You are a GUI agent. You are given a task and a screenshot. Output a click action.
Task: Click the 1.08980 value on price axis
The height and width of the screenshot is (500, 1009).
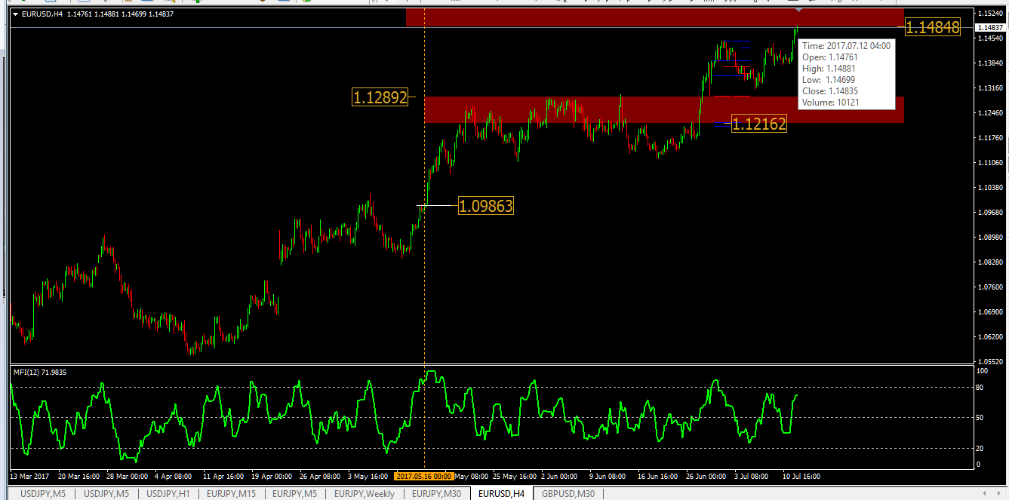tap(989, 238)
